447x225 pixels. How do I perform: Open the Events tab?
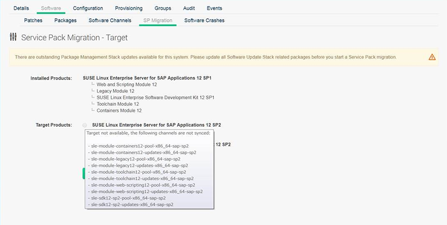coord(215,8)
